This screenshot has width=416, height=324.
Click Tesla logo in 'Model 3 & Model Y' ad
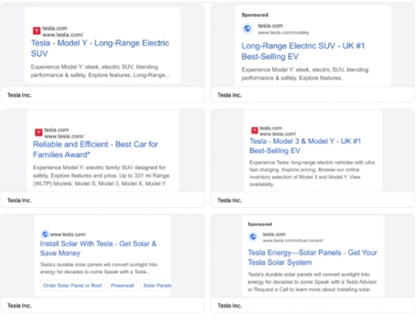click(255, 130)
